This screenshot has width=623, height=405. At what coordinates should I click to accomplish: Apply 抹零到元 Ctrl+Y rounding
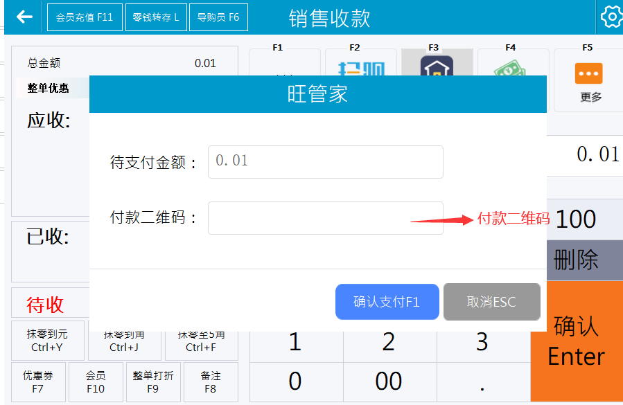click(47, 341)
